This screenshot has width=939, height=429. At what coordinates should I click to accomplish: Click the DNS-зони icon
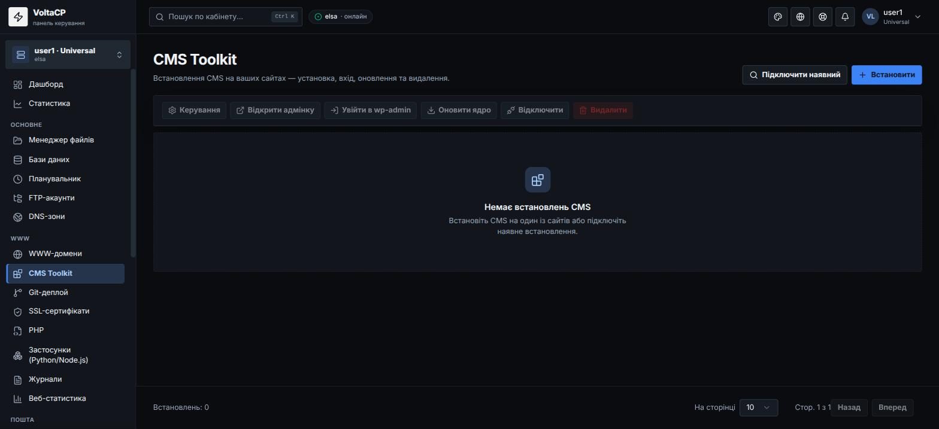[x=18, y=217]
